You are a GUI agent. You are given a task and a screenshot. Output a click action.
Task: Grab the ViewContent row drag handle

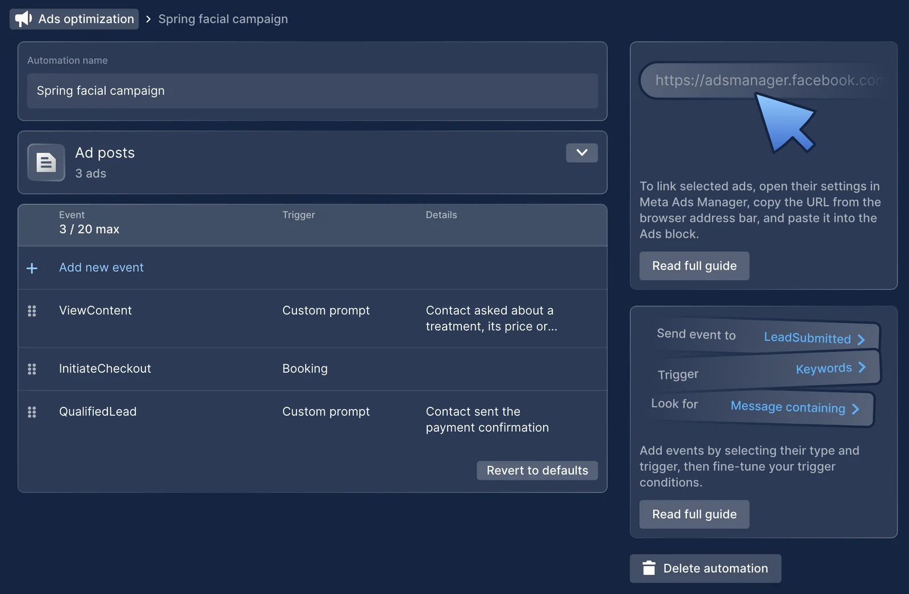[x=32, y=311]
